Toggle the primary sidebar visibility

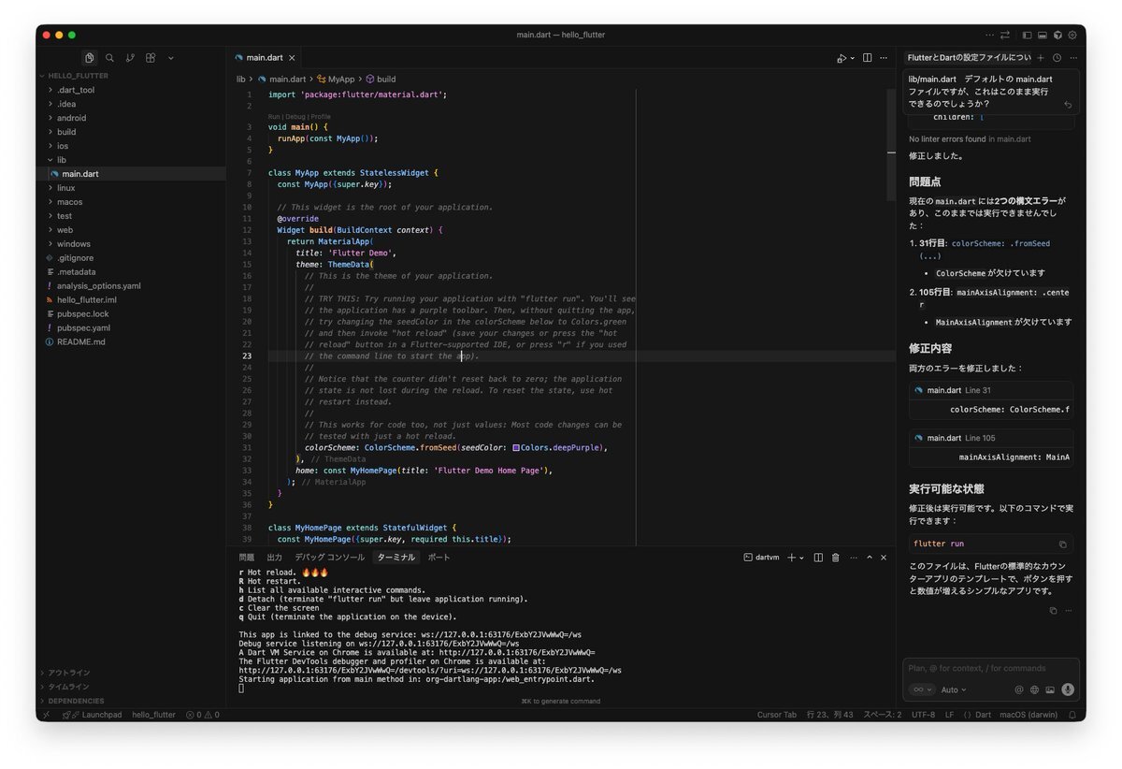click(x=1027, y=35)
